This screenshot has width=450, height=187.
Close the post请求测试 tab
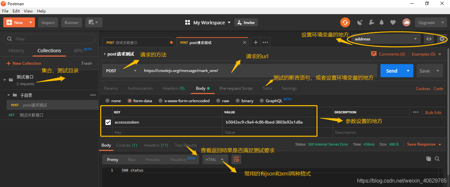[x=245, y=42]
